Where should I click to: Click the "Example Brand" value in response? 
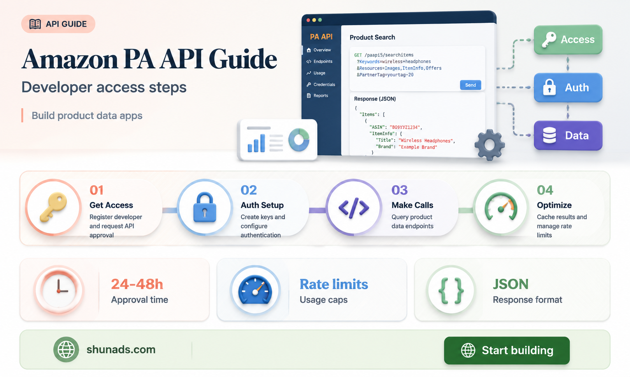pos(418,147)
